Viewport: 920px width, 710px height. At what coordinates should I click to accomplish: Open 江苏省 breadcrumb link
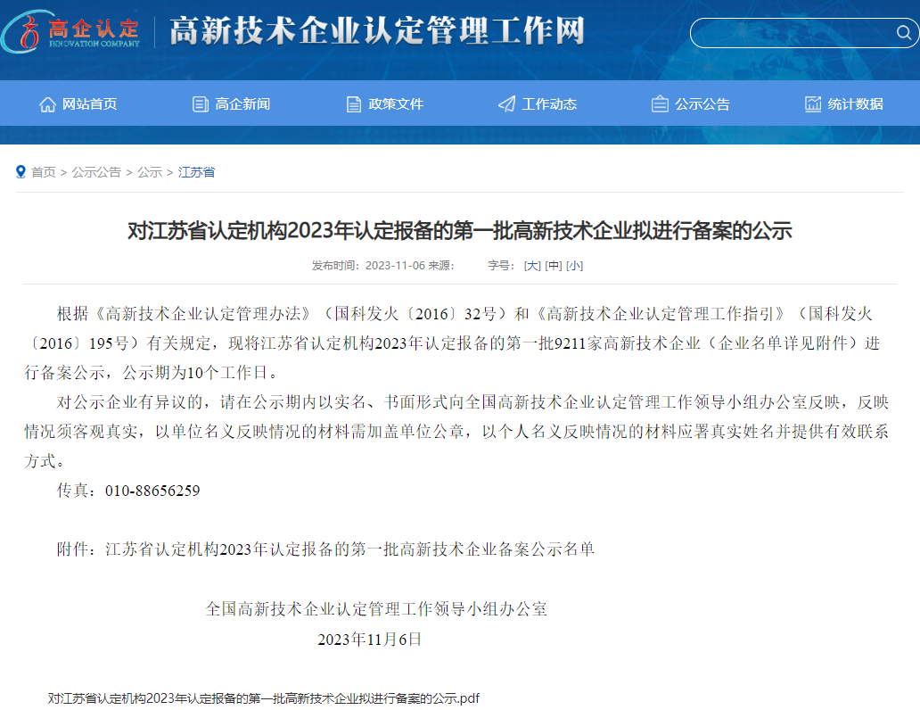pyautogui.click(x=196, y=172)
